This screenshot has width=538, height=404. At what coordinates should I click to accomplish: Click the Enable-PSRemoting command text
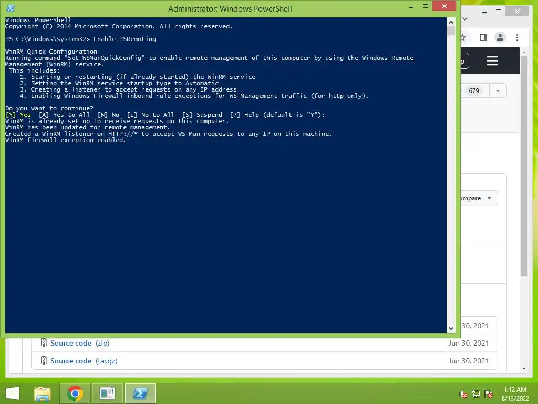point(125,39)
